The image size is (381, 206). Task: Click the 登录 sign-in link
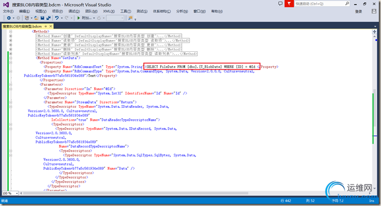pos(358,11)
